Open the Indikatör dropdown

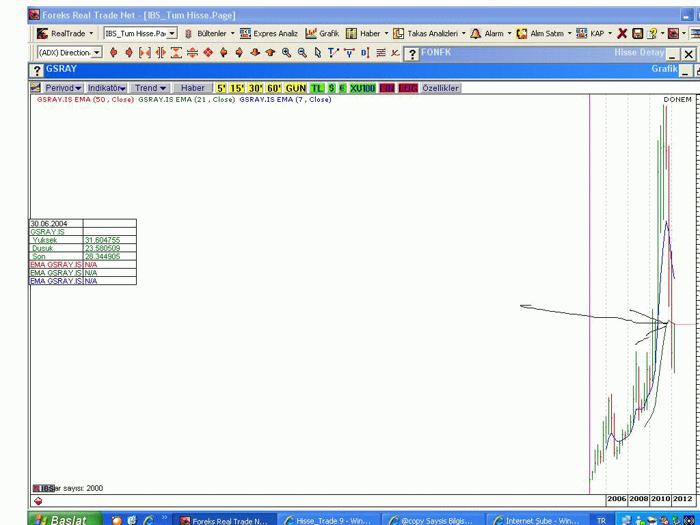[x=107, y=88]
